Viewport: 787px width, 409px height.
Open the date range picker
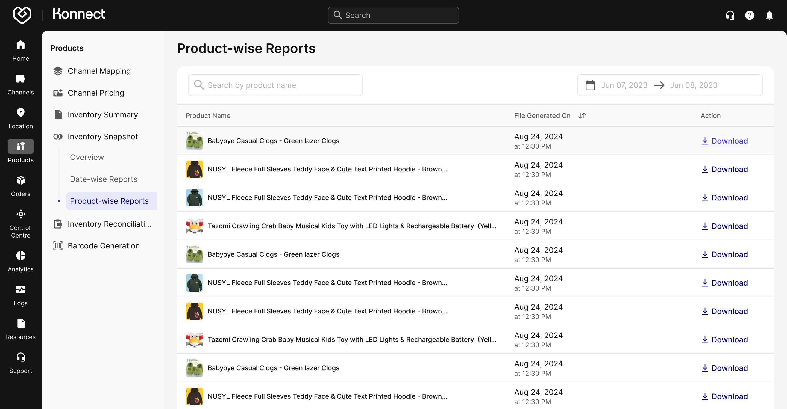(x=670, y=85)
